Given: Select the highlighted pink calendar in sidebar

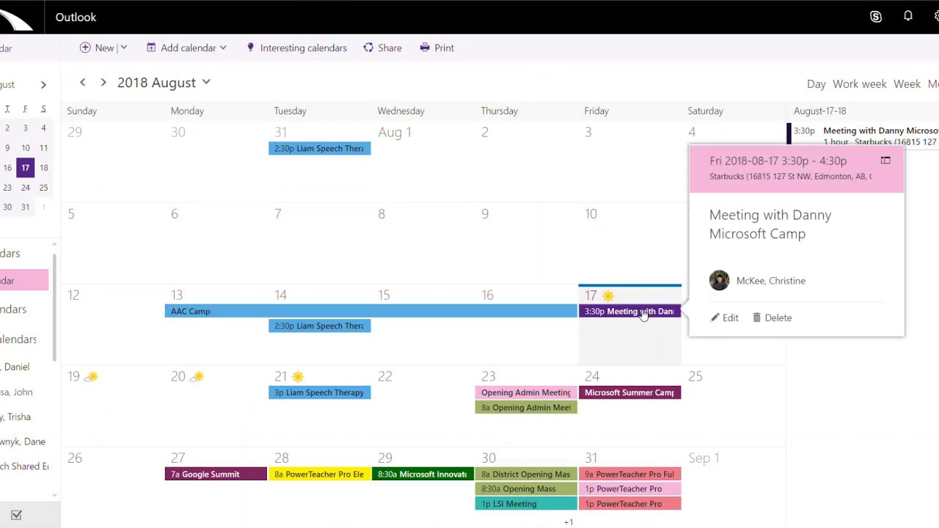Looking at the screenshot, I should (24, 281).
